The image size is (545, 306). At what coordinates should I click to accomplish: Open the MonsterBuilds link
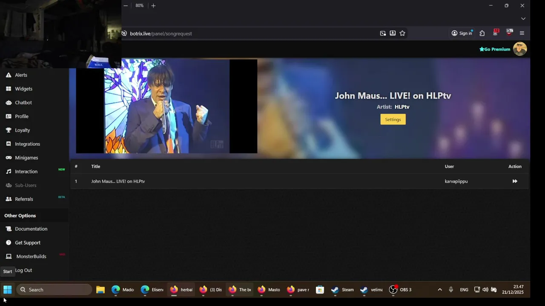pos(31,256)
